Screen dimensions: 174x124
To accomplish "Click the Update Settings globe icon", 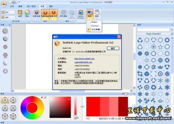I will click(x=81, y=14).
